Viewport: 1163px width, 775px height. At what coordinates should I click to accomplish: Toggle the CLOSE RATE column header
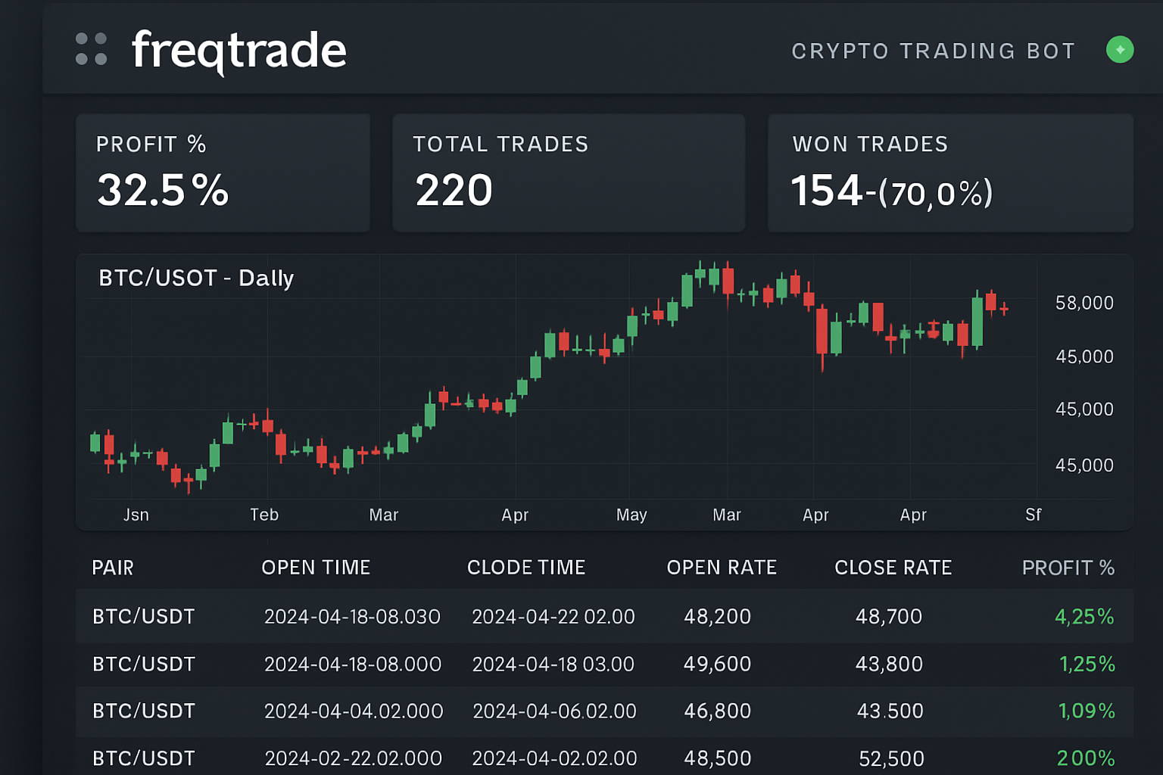tap(893, 567)
